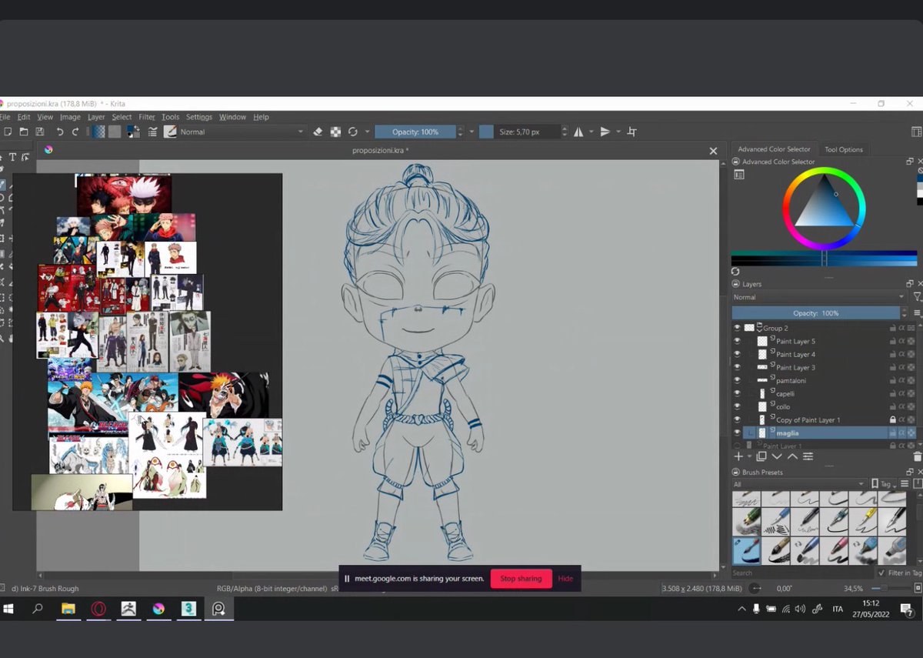Viewport: 923px width, 658px height.
Task: Open the fill gradients swatch in toolbar
Action: 98,132
